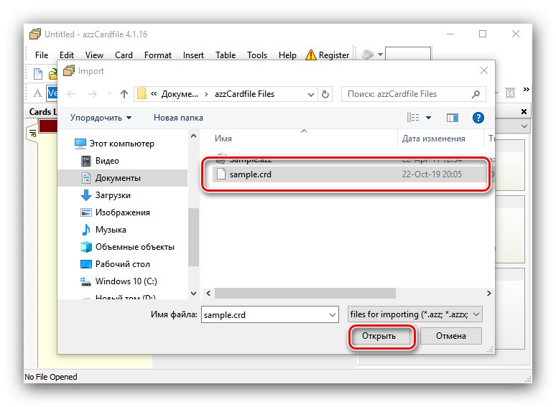Click the navigation pane scroll down arrow
The image size is (556, 407).
[x=194, y=293]
